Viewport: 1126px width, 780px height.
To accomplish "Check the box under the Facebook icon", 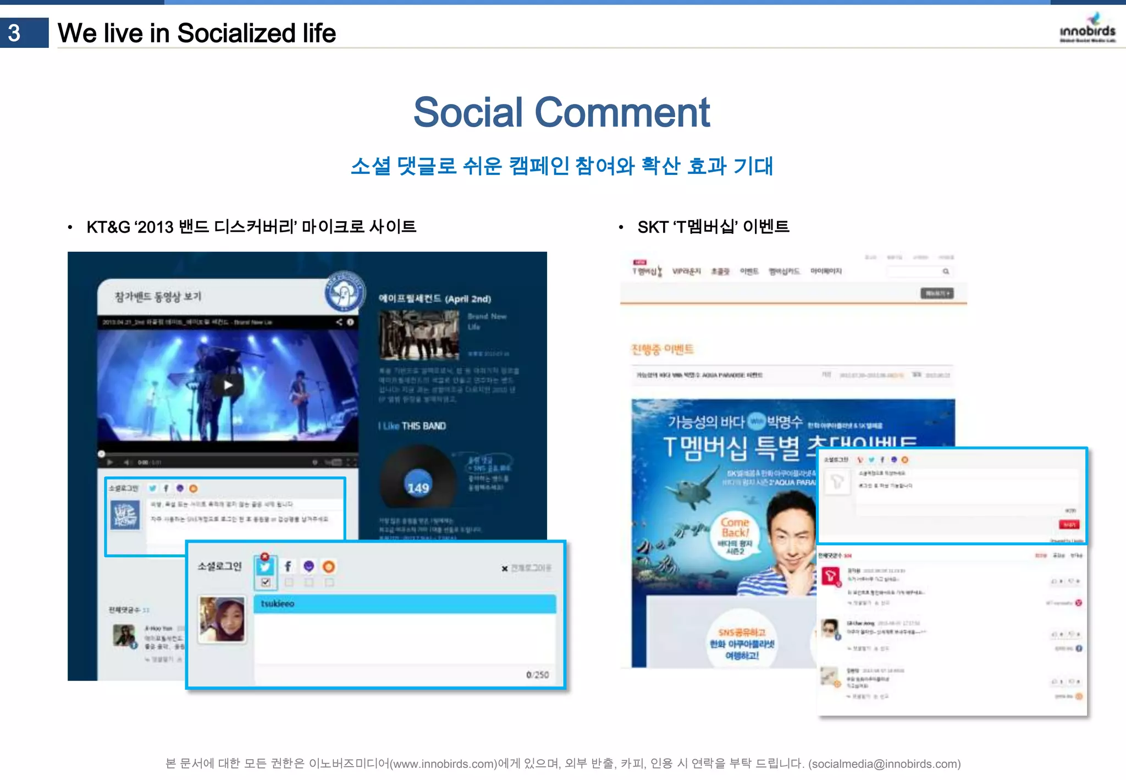I will click(289, 582).
